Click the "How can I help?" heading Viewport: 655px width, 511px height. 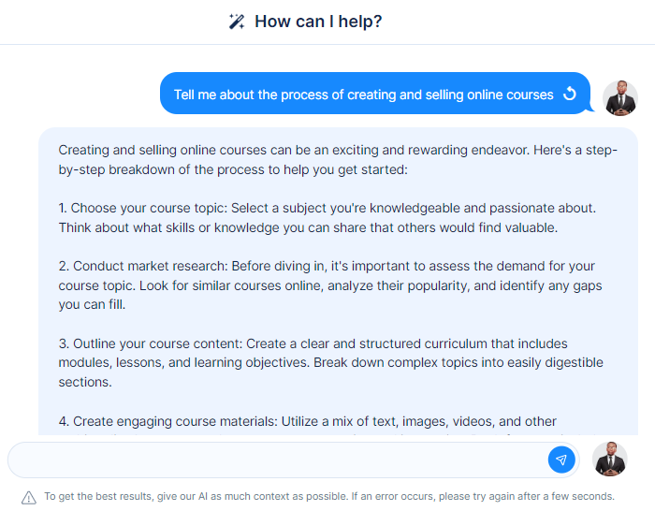(x=318, y=22)
